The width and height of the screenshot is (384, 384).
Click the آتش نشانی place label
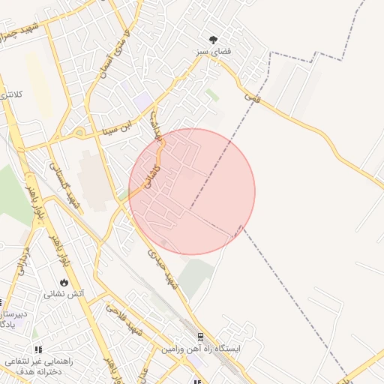[64, 294]
